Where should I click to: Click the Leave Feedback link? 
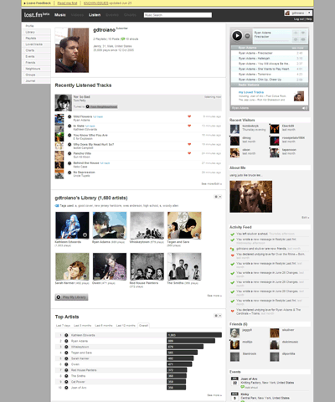tap(38, 3)
